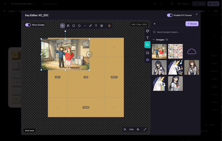Screen dimensions: 222x141
Task: Select the Rectangle shape tool
Action: [x=74, y=26]
